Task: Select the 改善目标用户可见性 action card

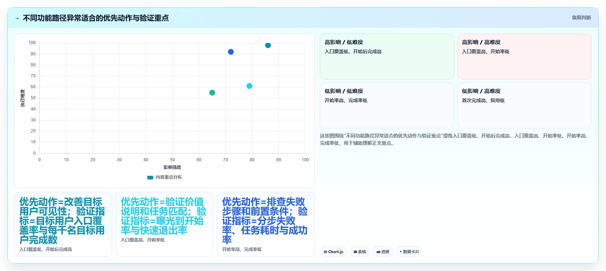Action: click(x=63, y=224)
